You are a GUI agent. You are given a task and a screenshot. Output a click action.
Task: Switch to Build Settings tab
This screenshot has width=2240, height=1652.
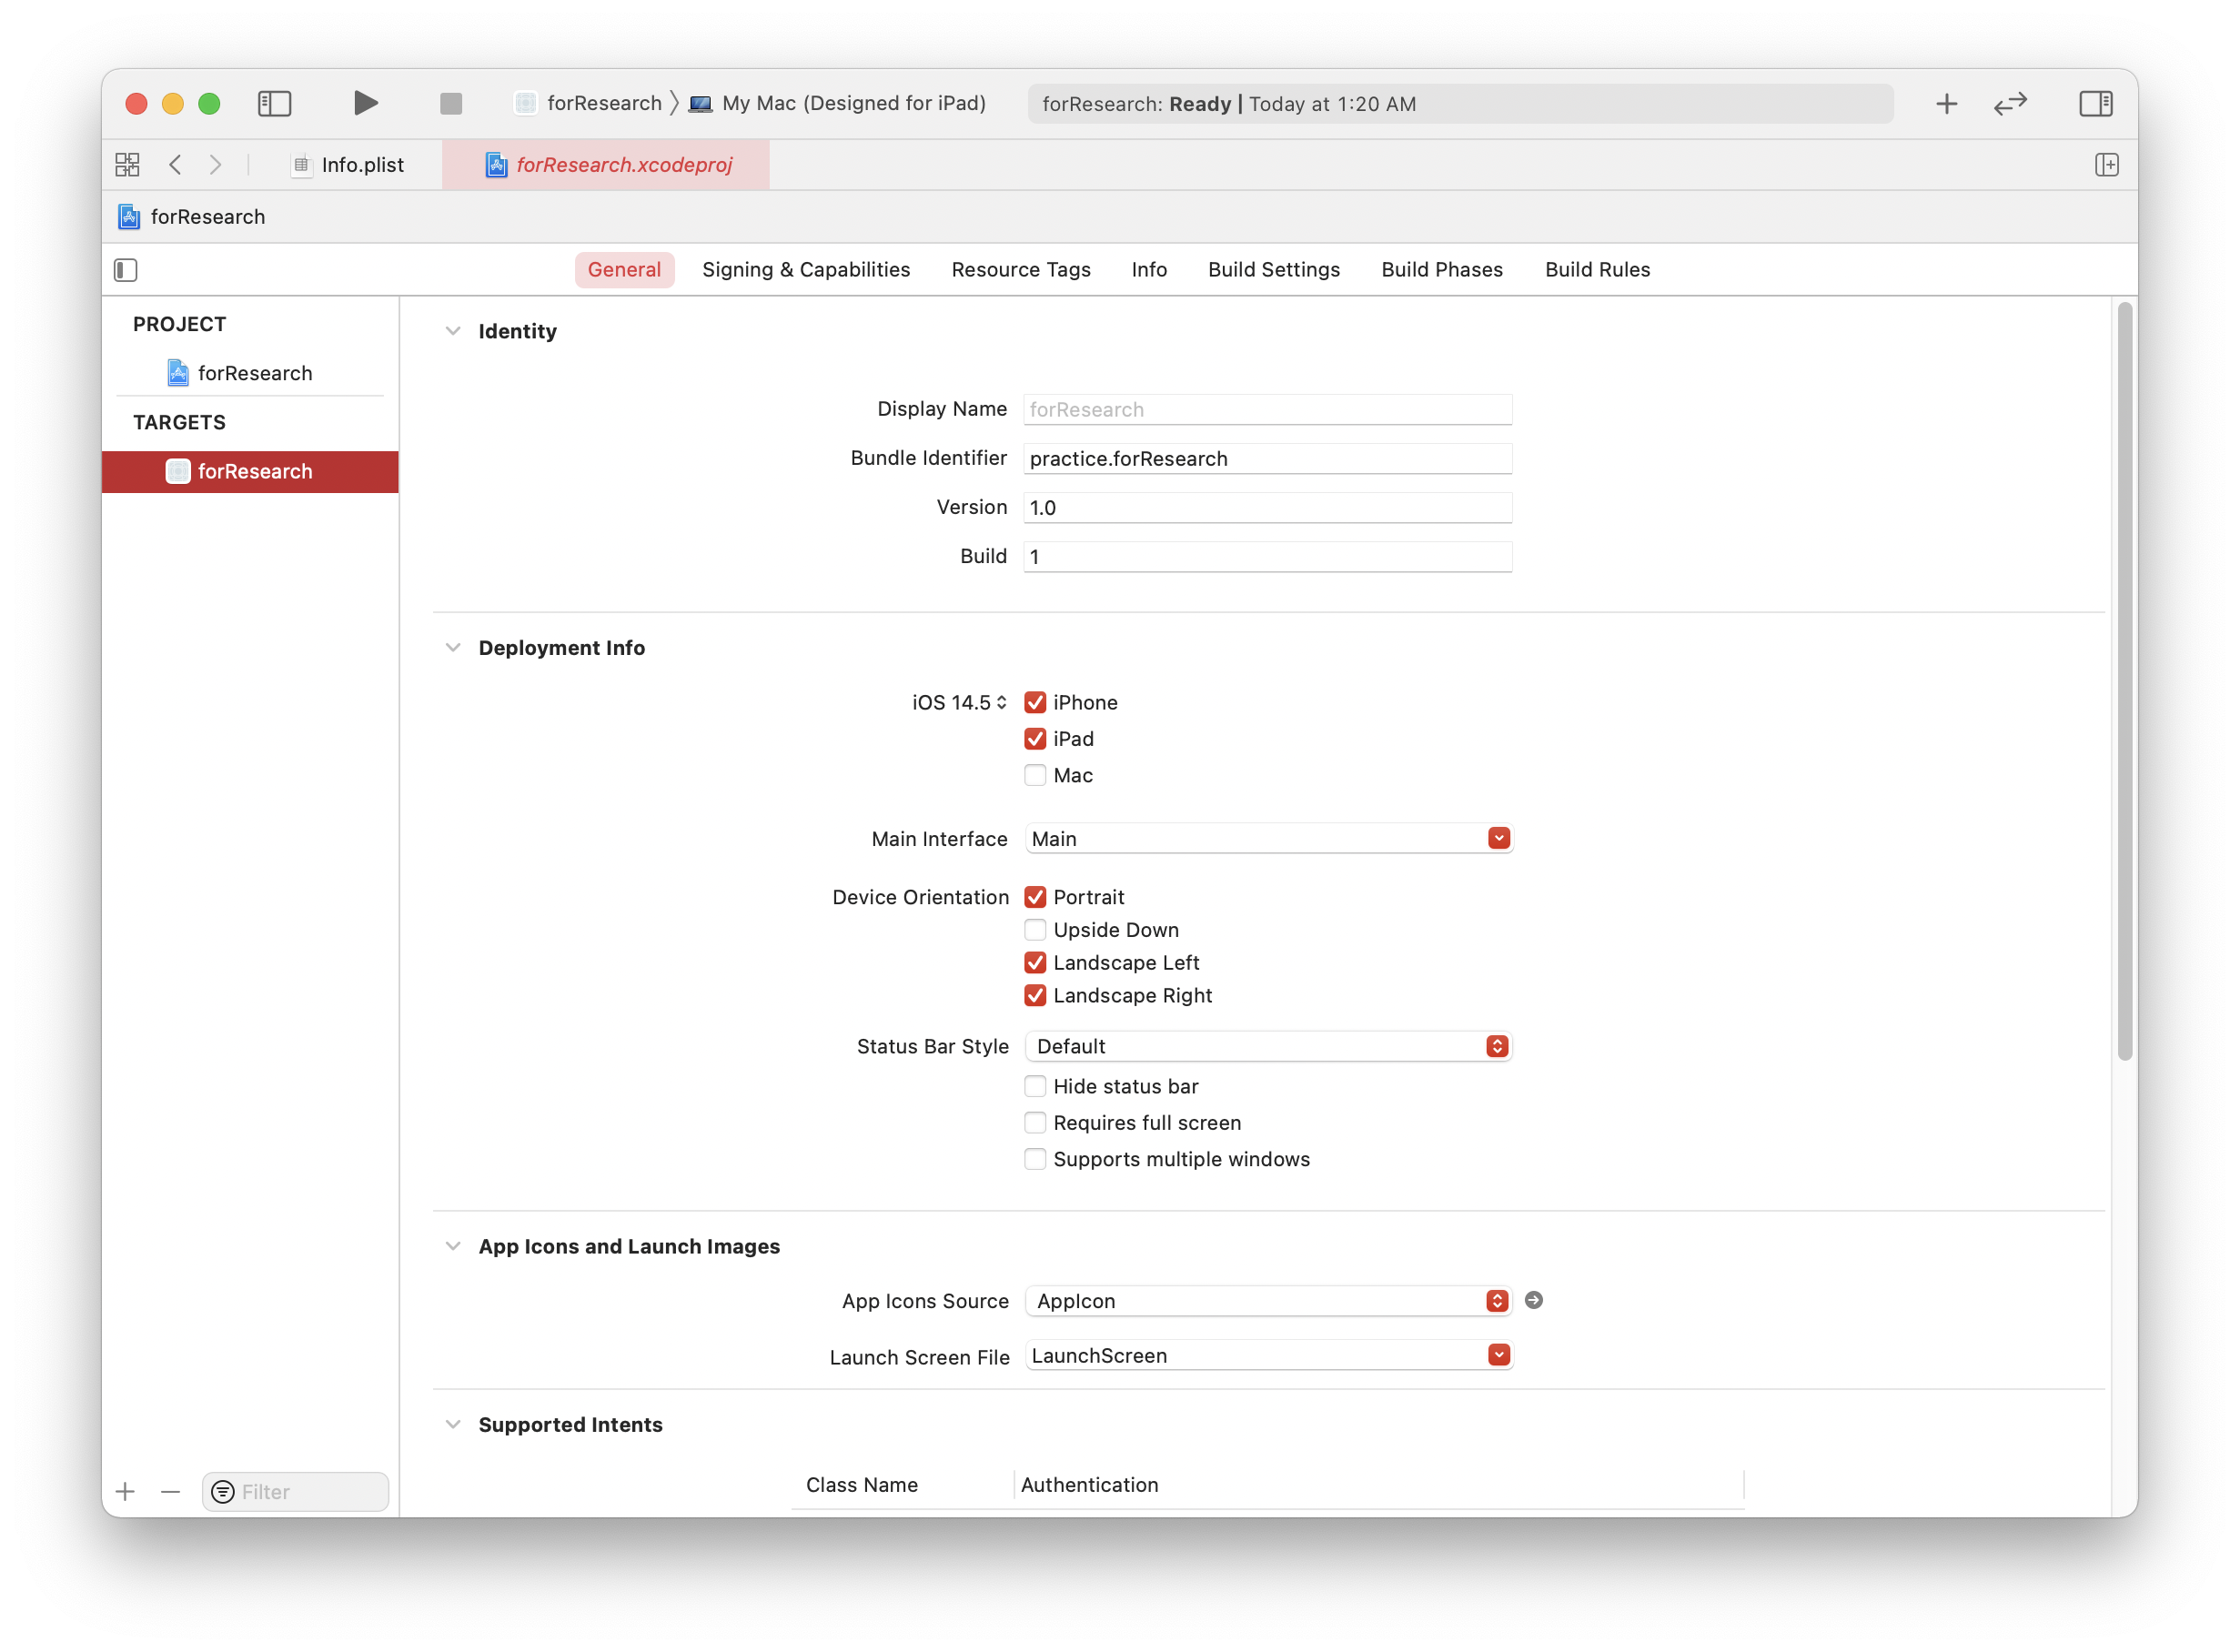pyautogui.click(x=1273, y=270)
